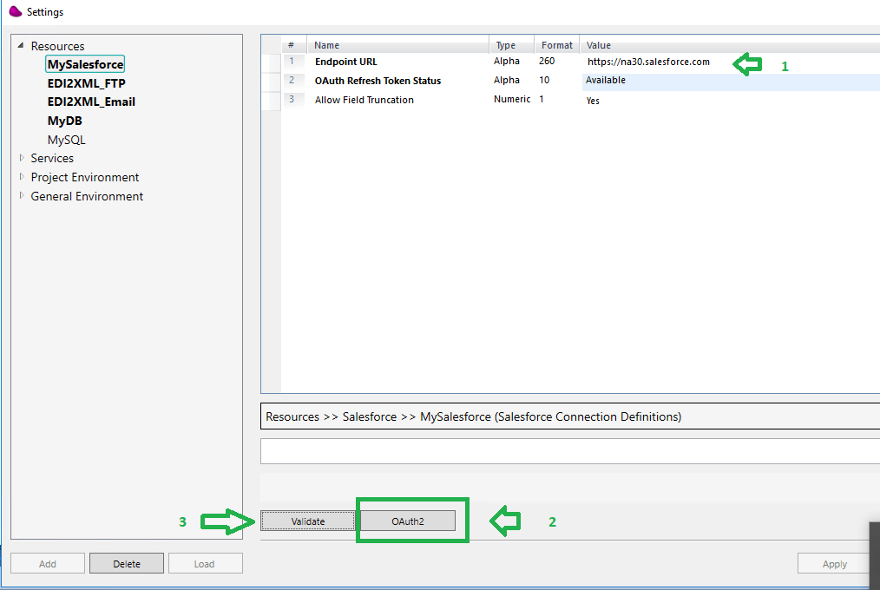Click format cell 260 of Endpoint URL
This screenshot has height=590, width=880.
click(x=547, y=61)
